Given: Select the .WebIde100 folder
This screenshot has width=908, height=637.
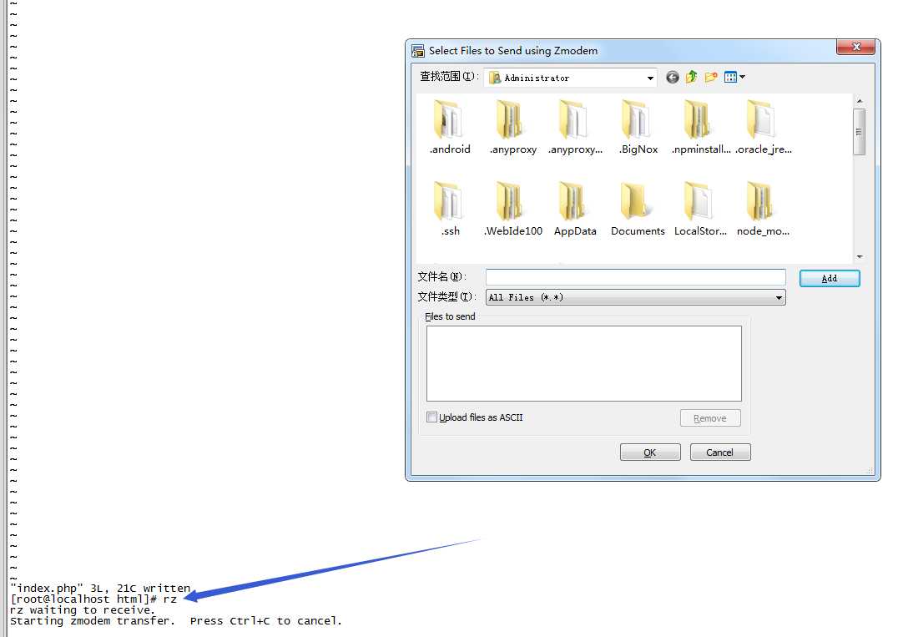Looking at the screenshot, I should coord(513,209).
